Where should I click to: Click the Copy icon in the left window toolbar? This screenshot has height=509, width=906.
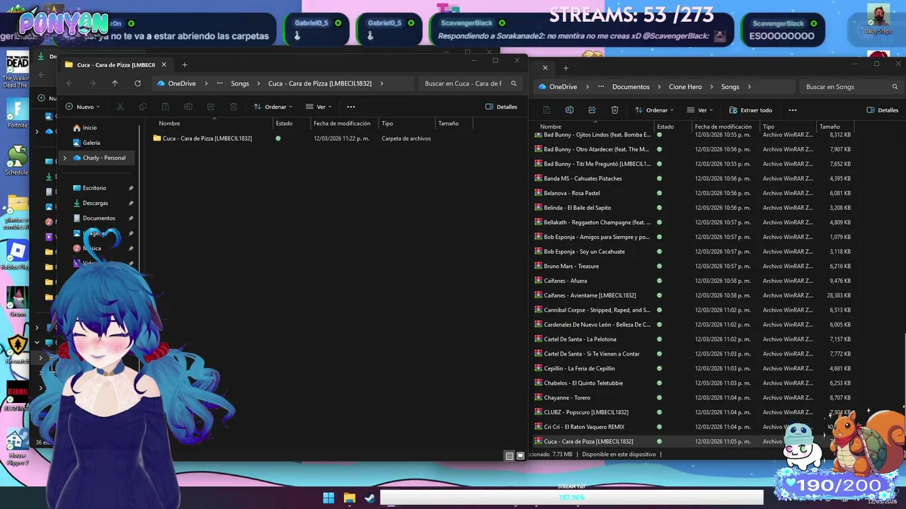point(143,107)
